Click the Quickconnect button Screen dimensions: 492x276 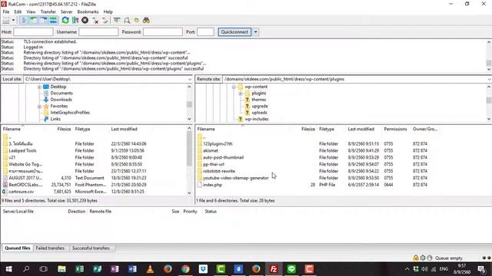click(234, 32)
